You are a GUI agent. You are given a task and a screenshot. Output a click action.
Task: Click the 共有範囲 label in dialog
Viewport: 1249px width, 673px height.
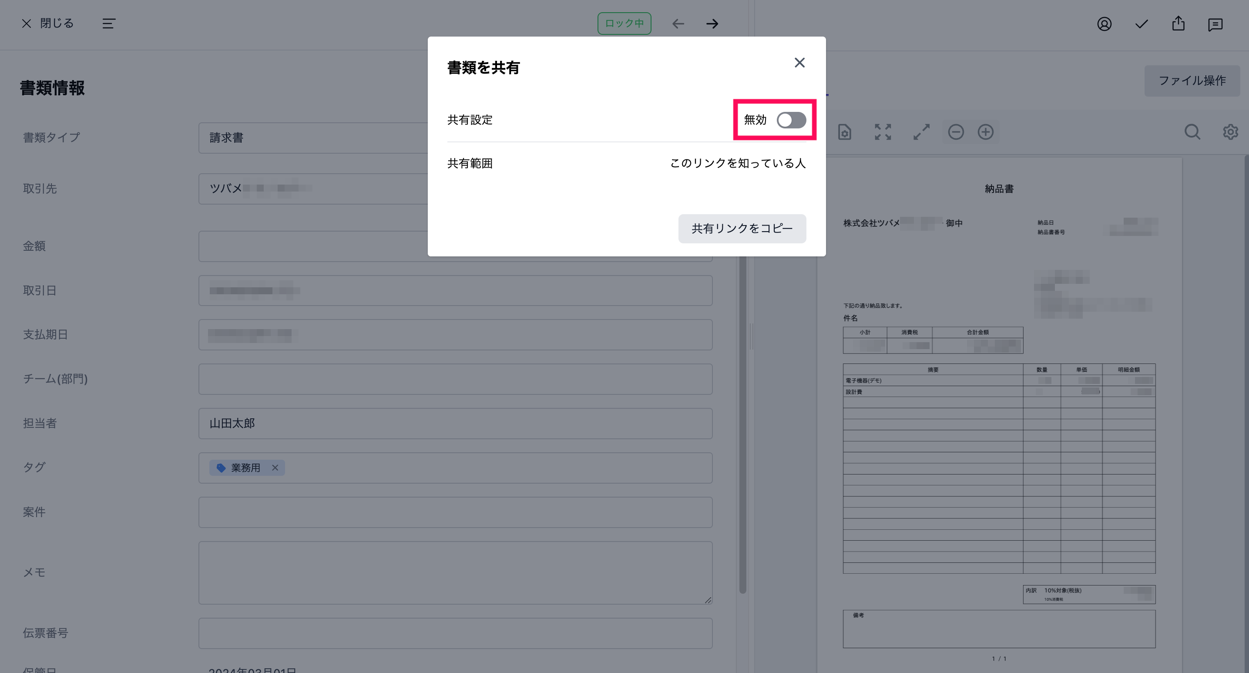pos(470,163)
